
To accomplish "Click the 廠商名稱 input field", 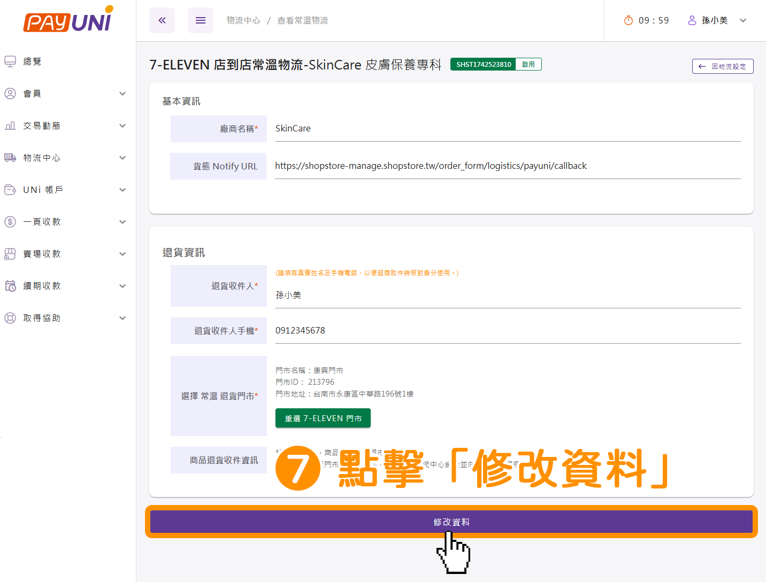I will (x=508, y=129).
